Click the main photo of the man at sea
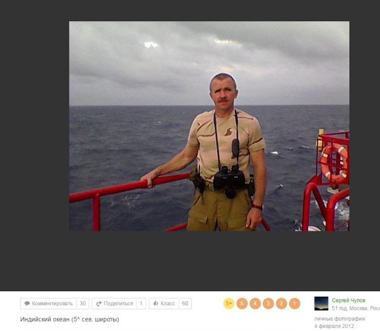This screenshot has height=331, width=380. coord(209,126)
